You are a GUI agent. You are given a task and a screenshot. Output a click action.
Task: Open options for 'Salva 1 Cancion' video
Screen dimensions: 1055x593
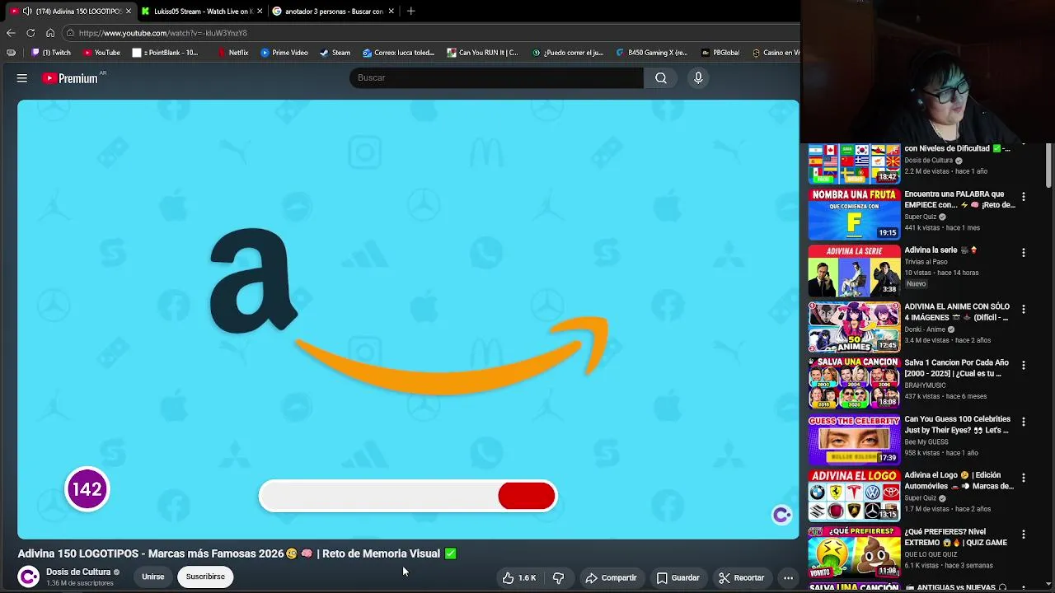1023,365
